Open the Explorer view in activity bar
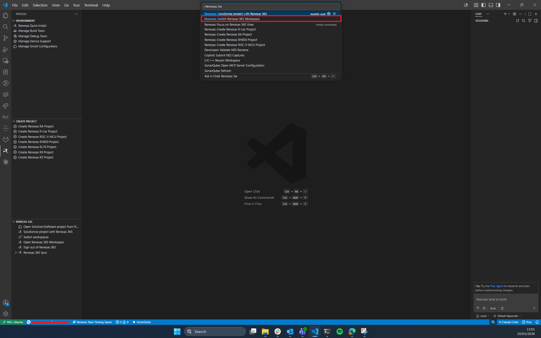The width and height of the screenshot is (541, 338). click(5, 16)
